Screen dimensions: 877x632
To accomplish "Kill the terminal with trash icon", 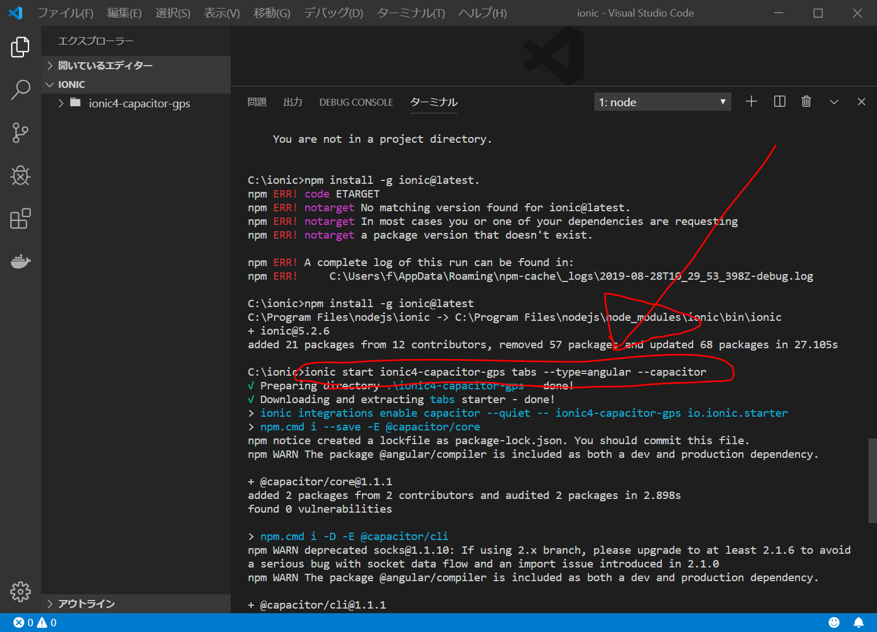I will tap(806, 102).
